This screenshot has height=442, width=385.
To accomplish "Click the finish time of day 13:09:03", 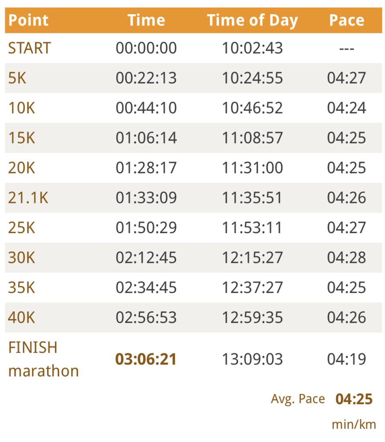I will point(252,359).
